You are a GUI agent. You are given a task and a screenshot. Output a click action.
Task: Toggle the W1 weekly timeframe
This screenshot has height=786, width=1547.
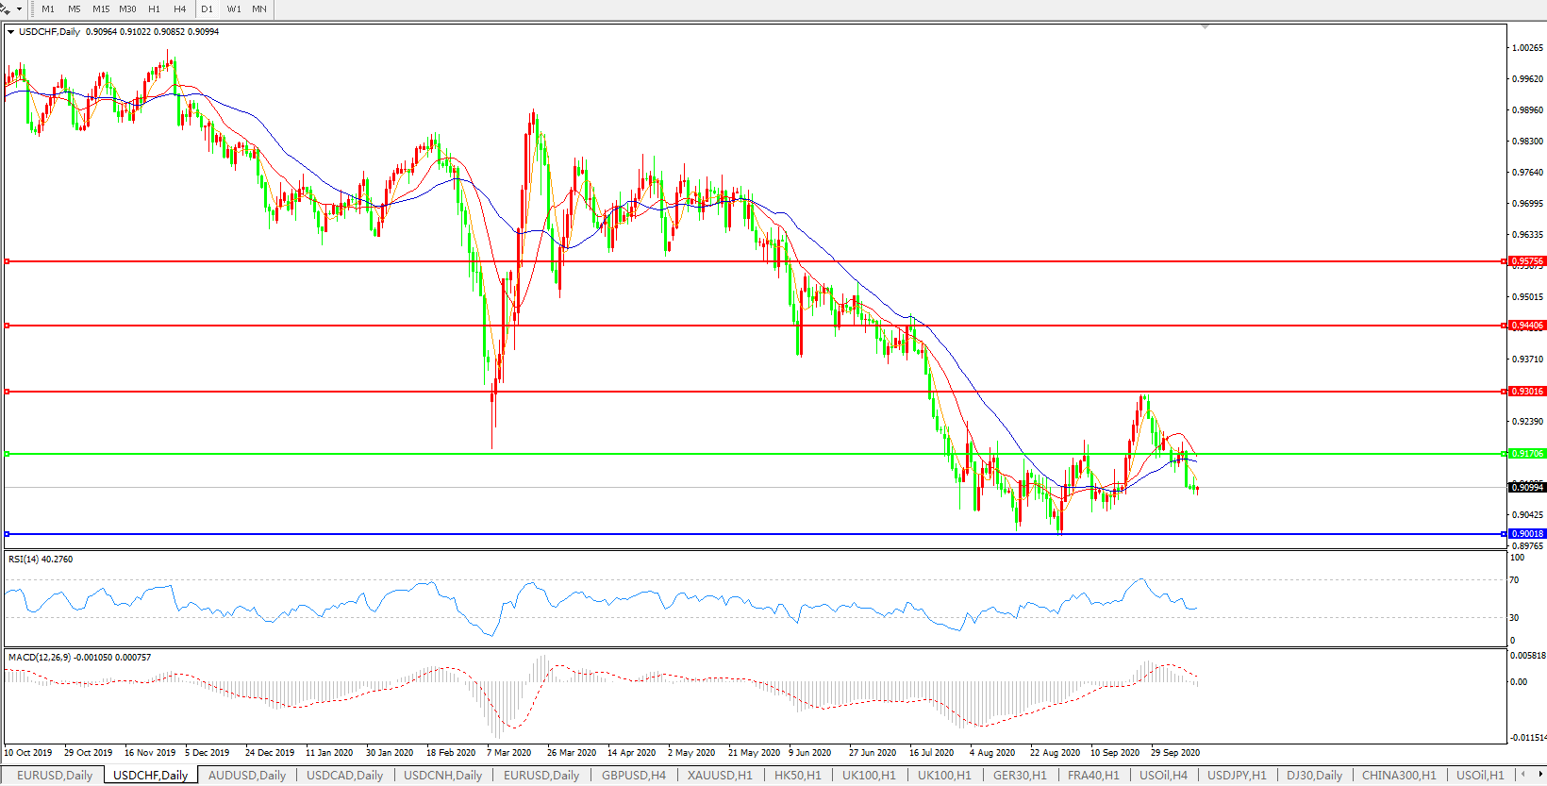coord(234,9)
